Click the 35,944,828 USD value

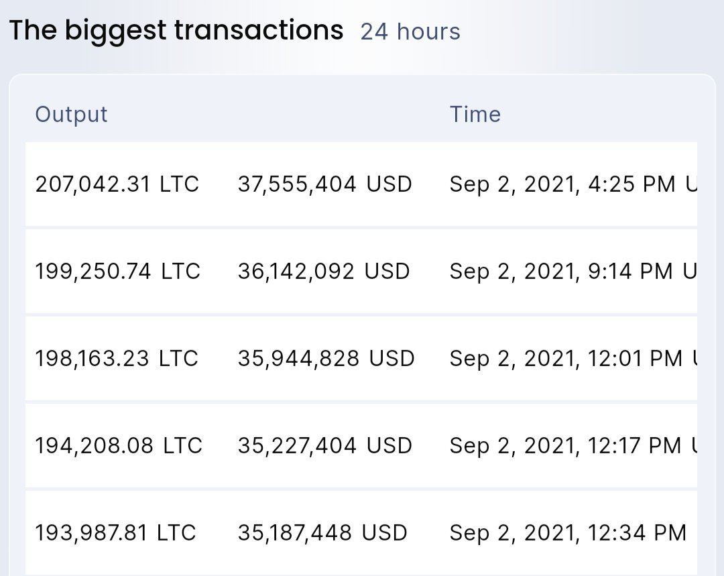coord(326,358)
